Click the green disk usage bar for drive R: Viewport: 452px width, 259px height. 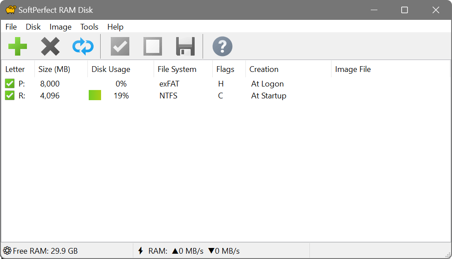click(94, 95)
